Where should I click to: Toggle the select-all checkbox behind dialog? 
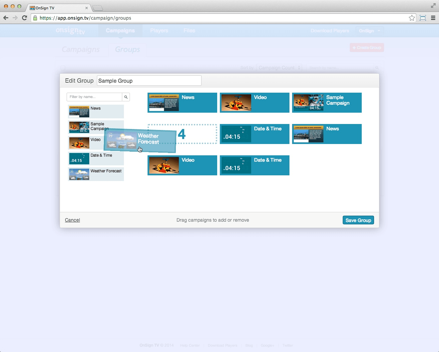[63, 68]
